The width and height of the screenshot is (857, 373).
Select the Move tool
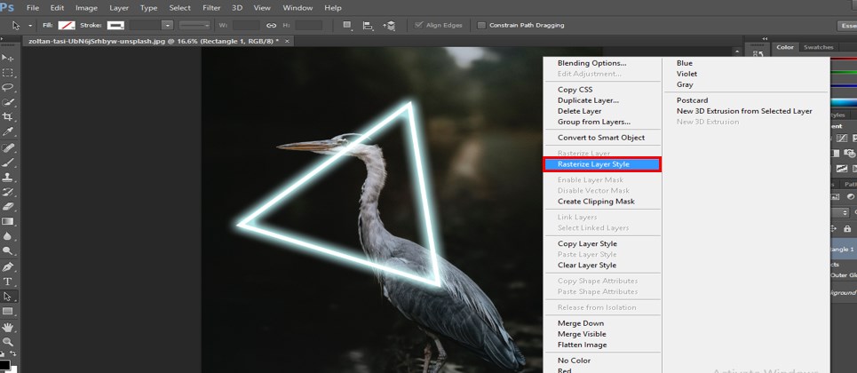(x=8, y=58)
